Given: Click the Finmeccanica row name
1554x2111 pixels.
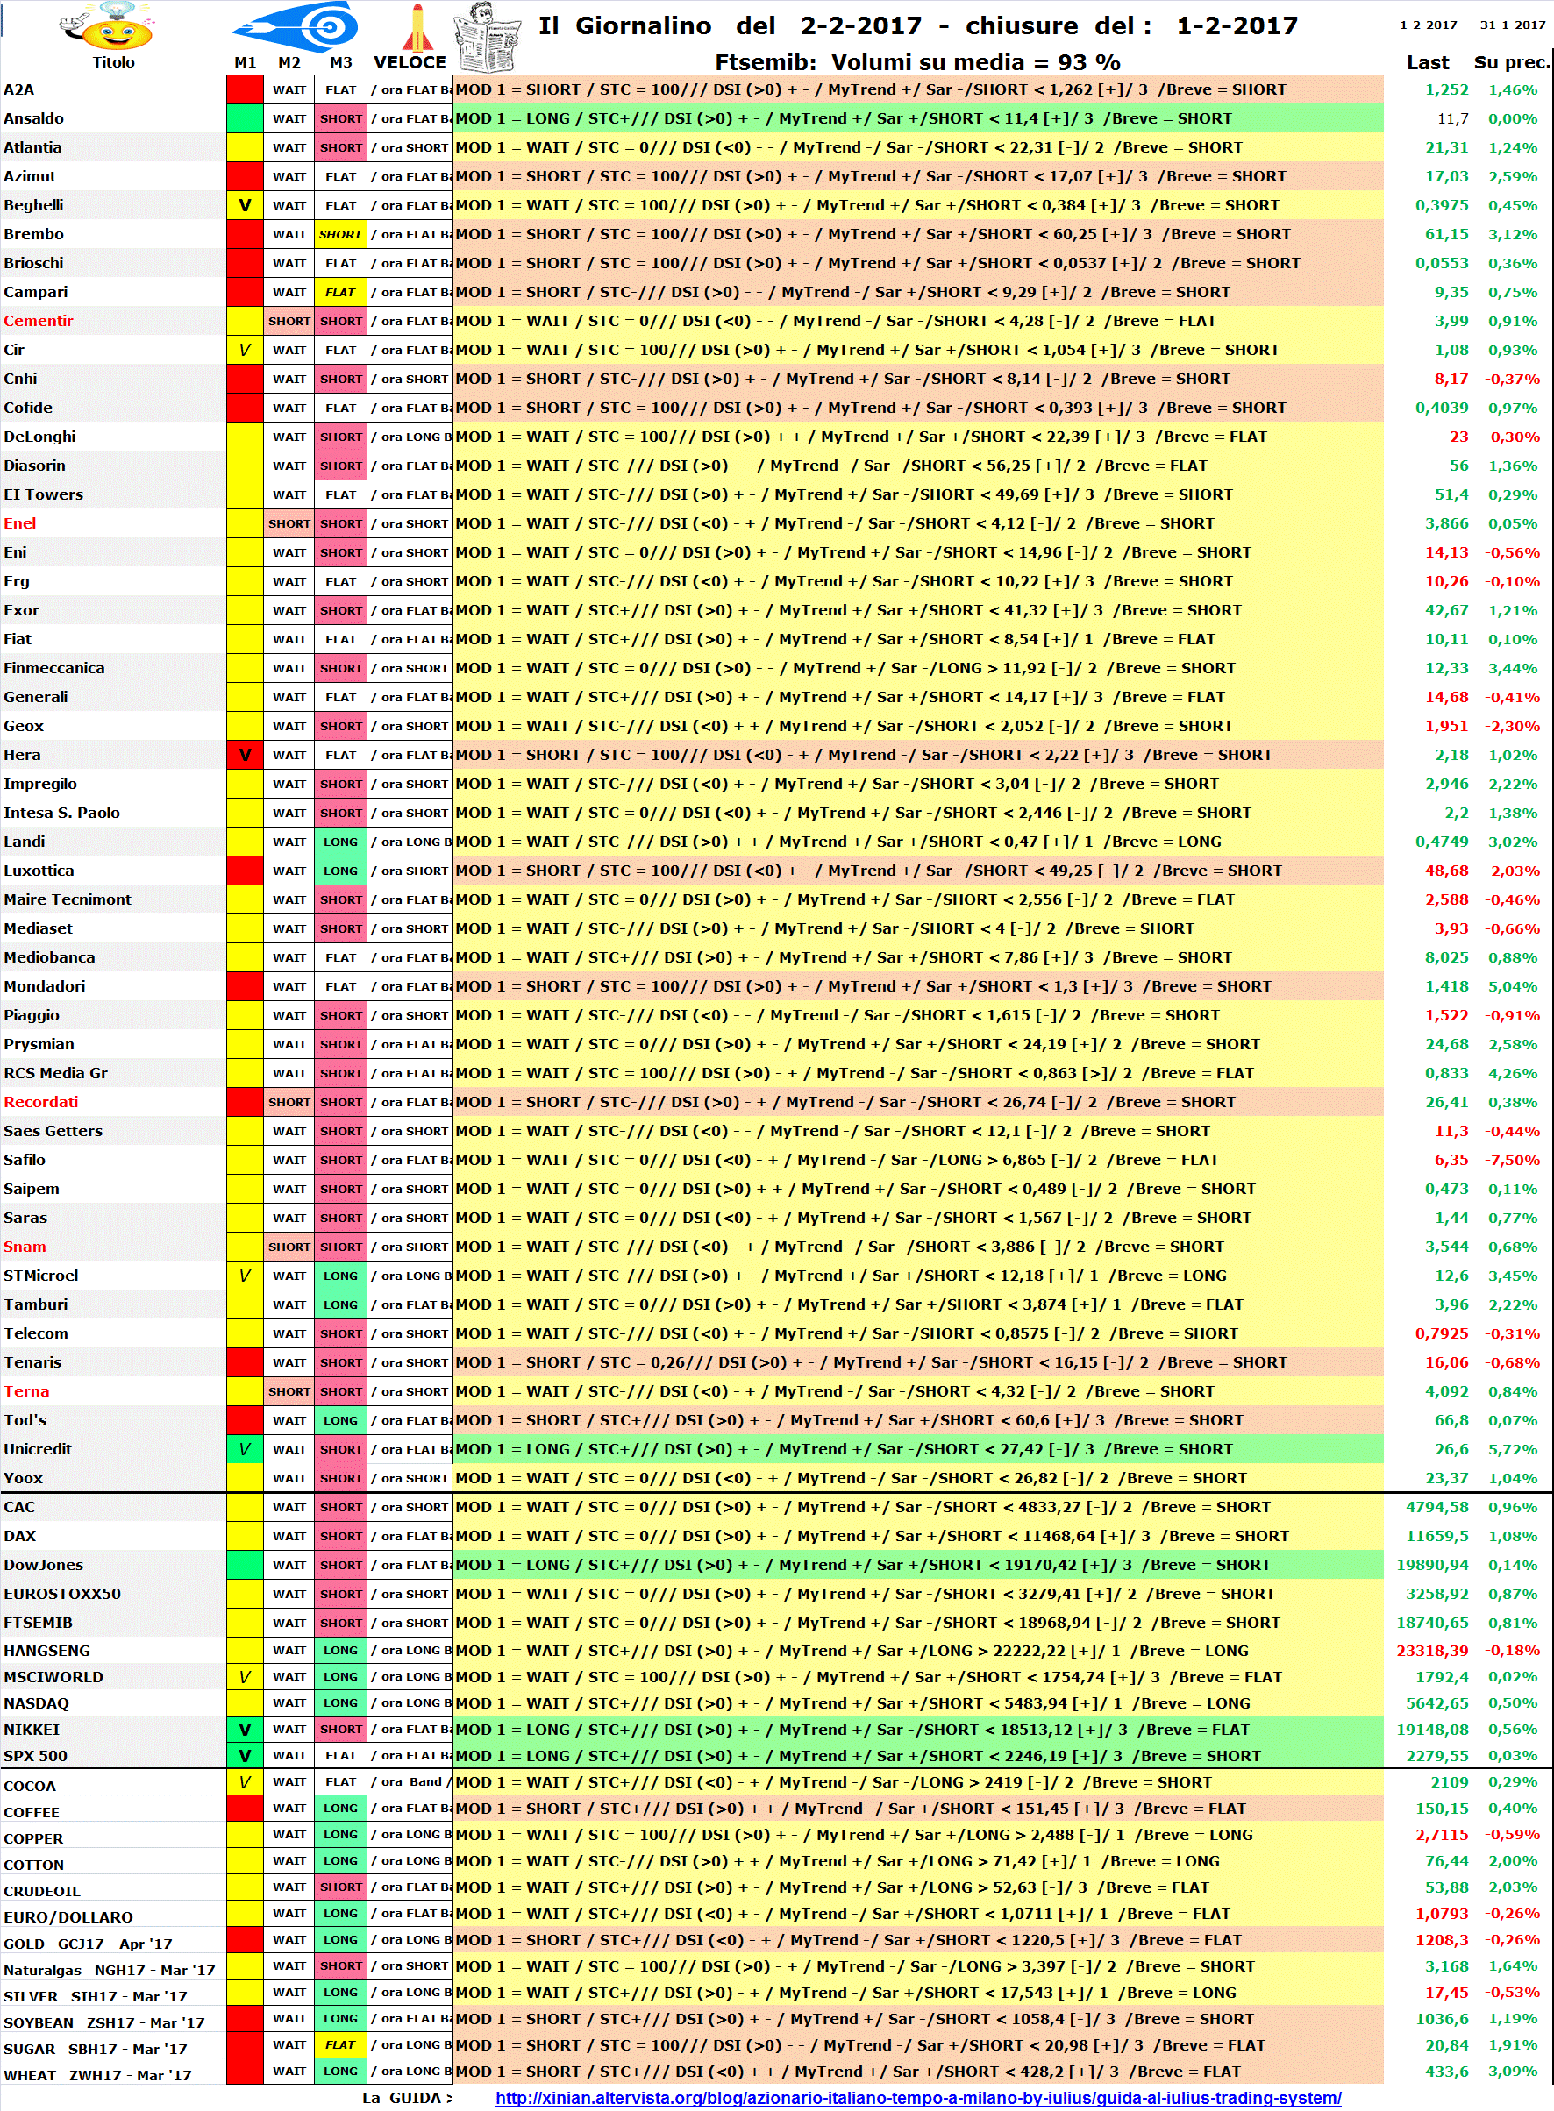Looking at the screenshot, I should (x=54, y=669).
